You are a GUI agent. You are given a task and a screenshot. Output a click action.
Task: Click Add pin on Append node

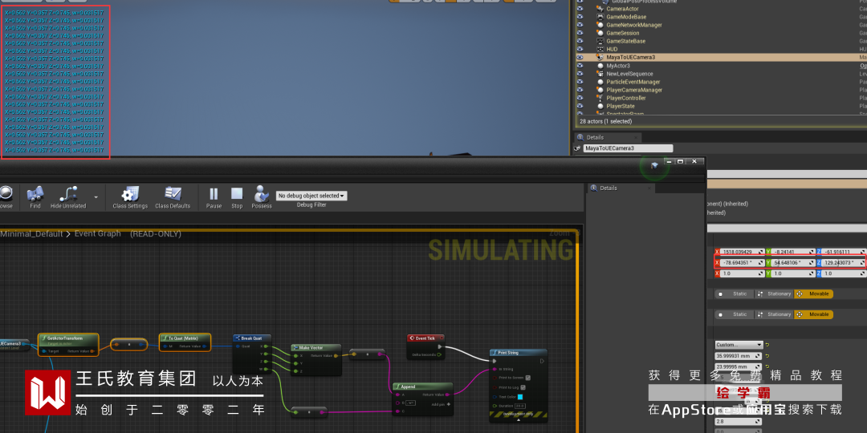click(440, 404)
